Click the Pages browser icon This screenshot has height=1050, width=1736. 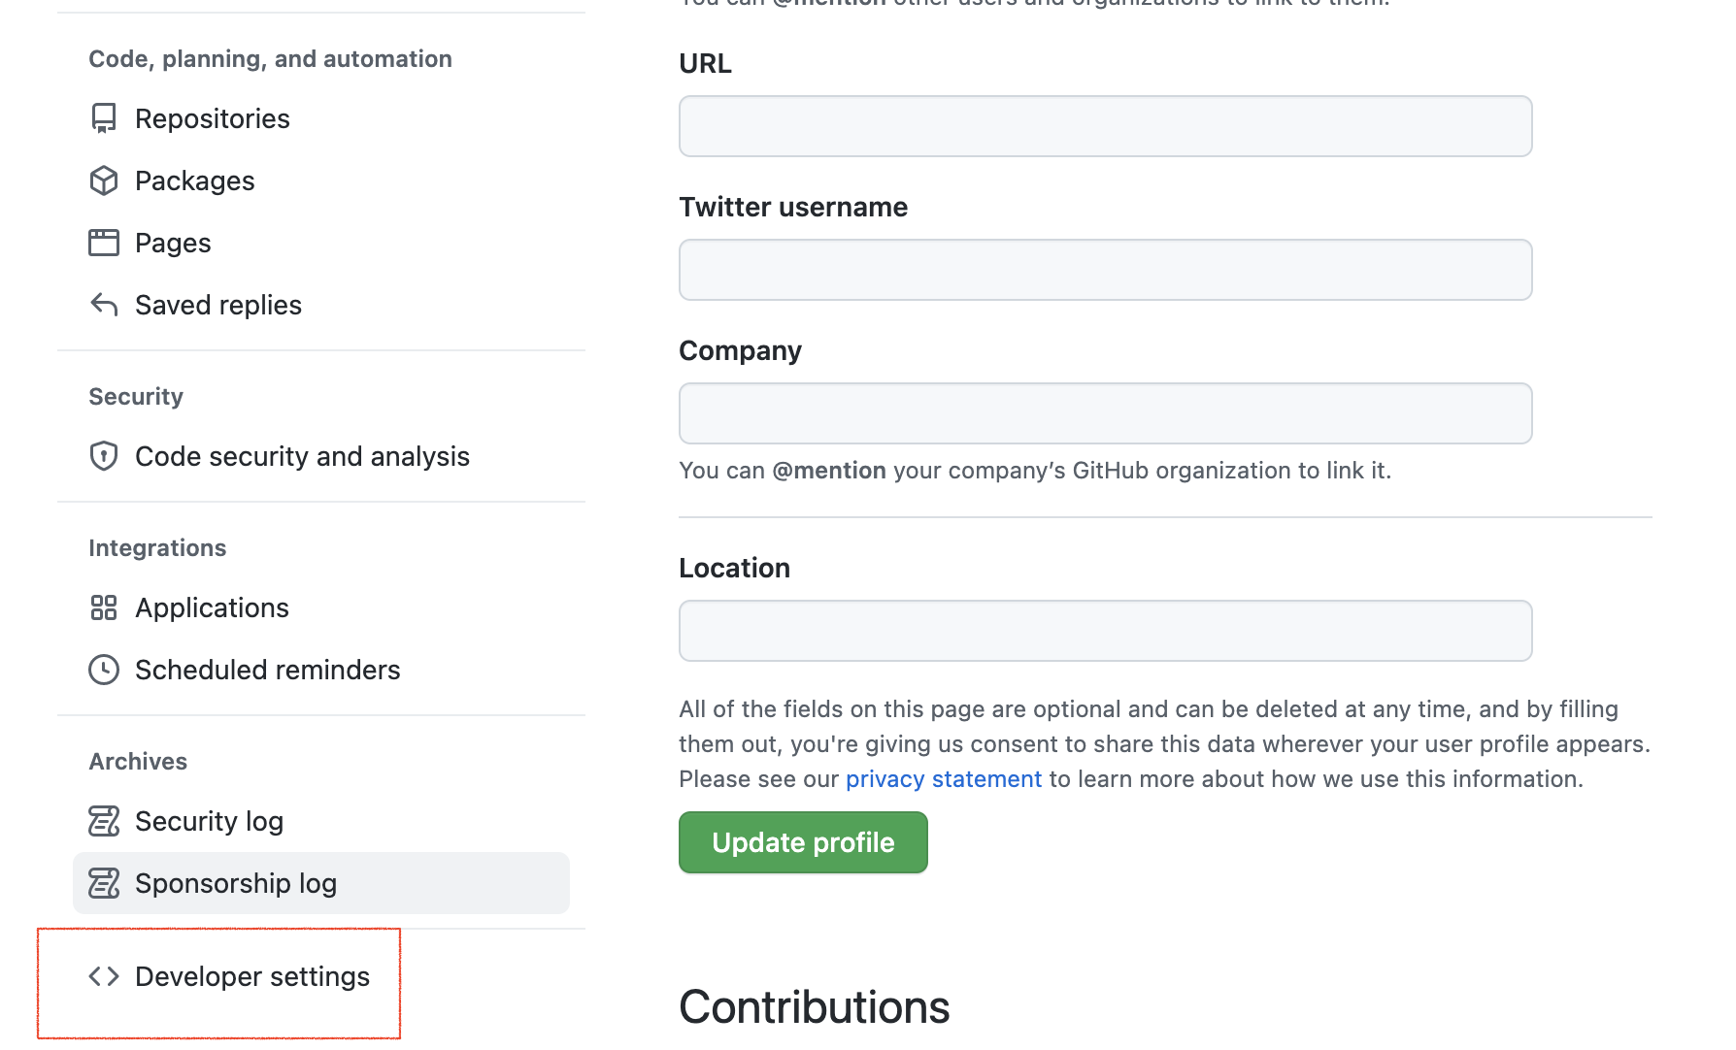point(104,243)
